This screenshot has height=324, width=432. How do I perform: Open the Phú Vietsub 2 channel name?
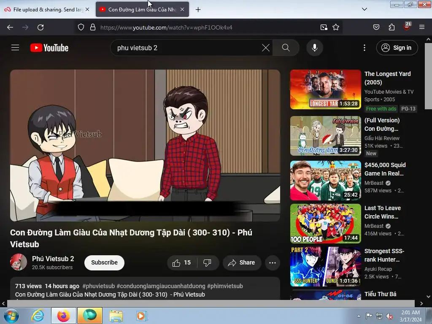[x=53, y=259]
